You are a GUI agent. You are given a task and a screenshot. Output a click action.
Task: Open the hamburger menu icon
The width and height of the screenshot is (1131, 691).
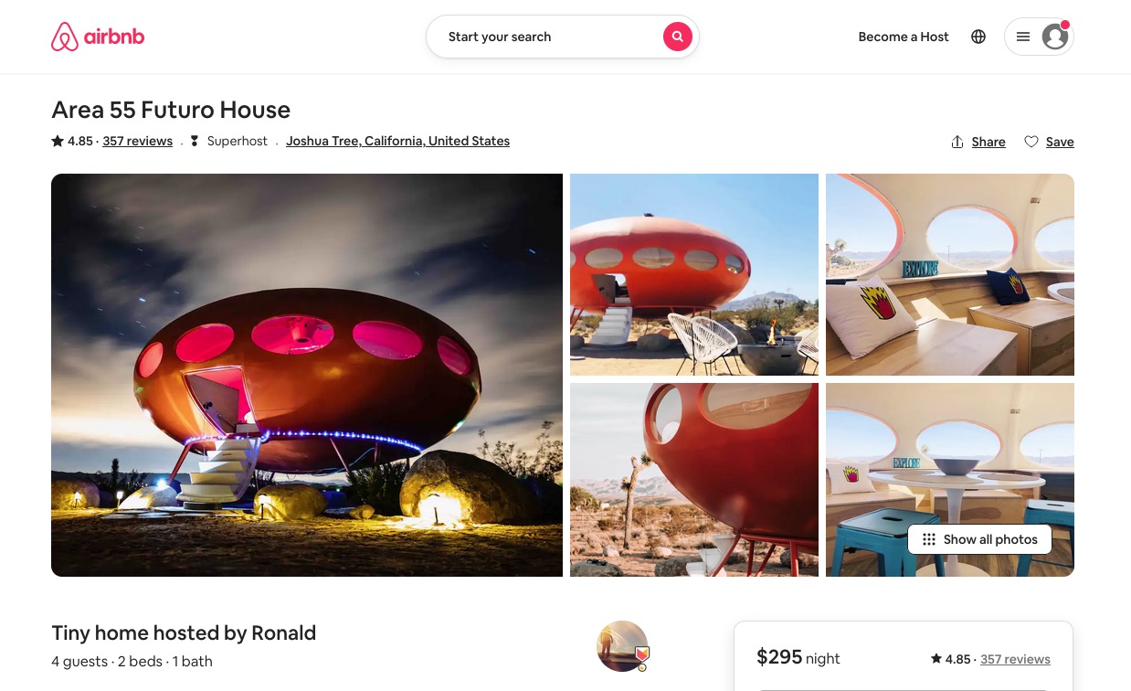(x=1023, y=37)
